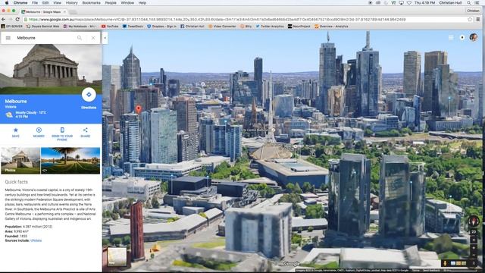Viewport: 485px width, 273px height.
Task: Open the Apple menu
Action: pos(7,3)
